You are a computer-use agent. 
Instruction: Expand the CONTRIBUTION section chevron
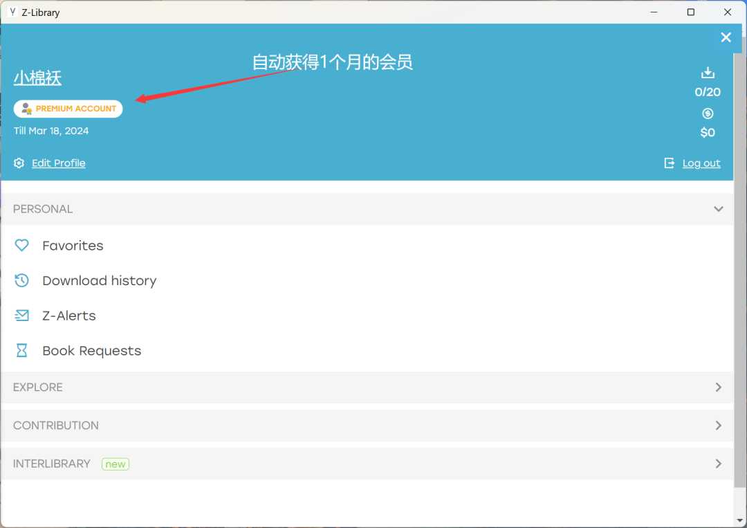pos(719,425)
